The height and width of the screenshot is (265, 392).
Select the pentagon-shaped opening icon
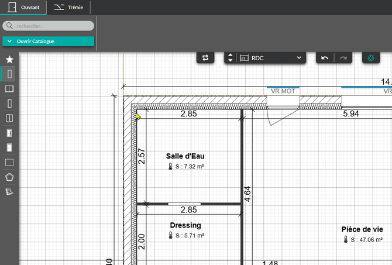point(9,177)
